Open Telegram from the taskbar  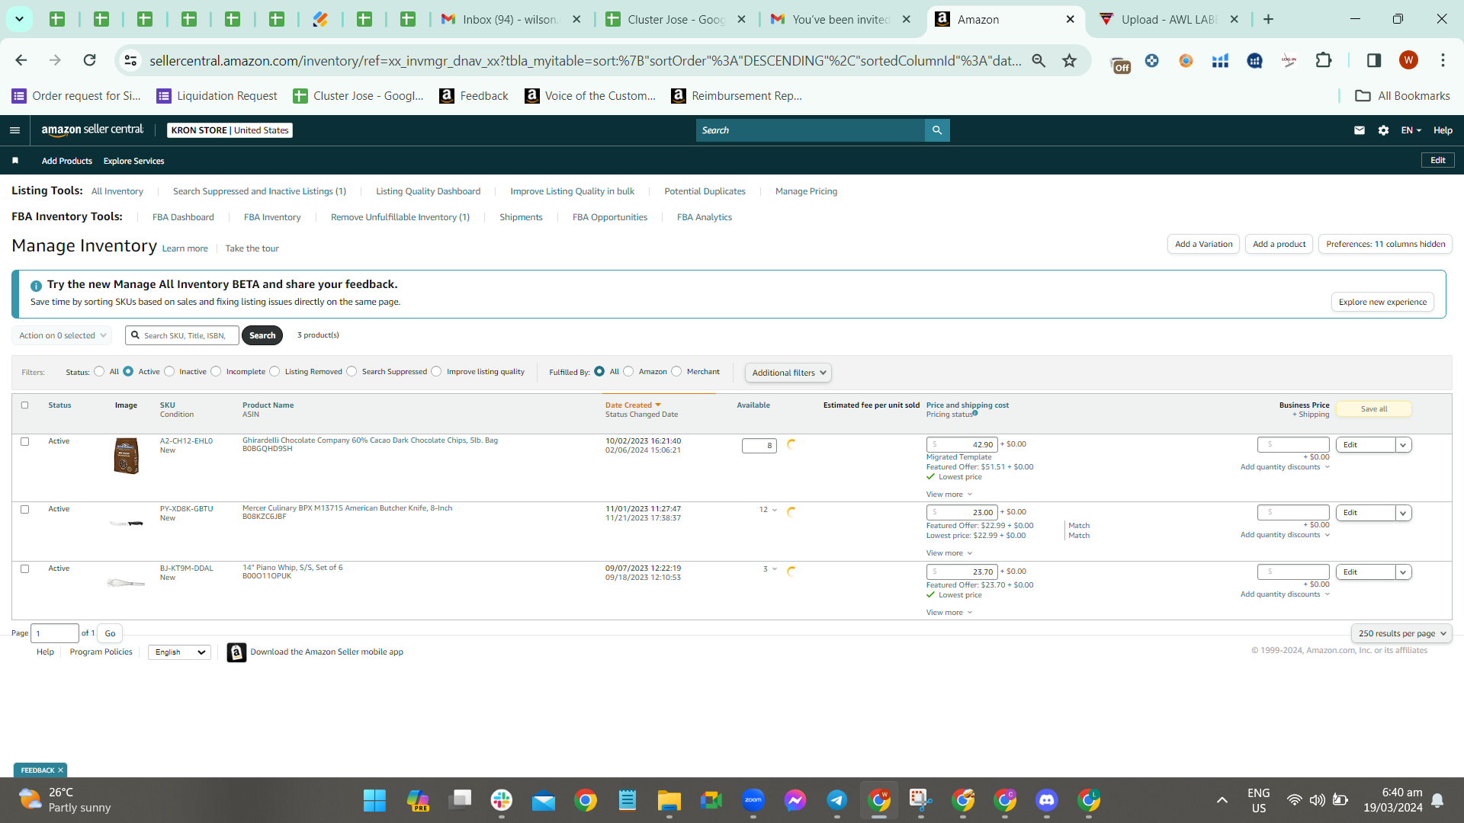837,800
